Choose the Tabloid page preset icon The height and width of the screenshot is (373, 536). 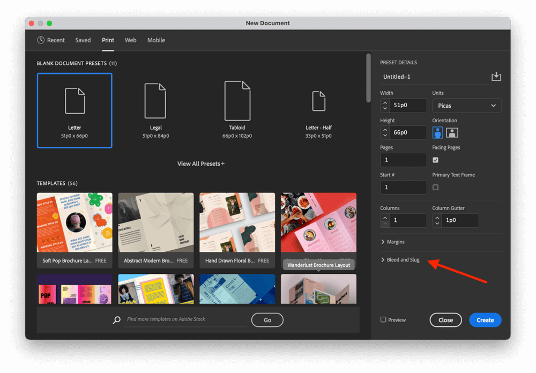click(x=237, y=101)
